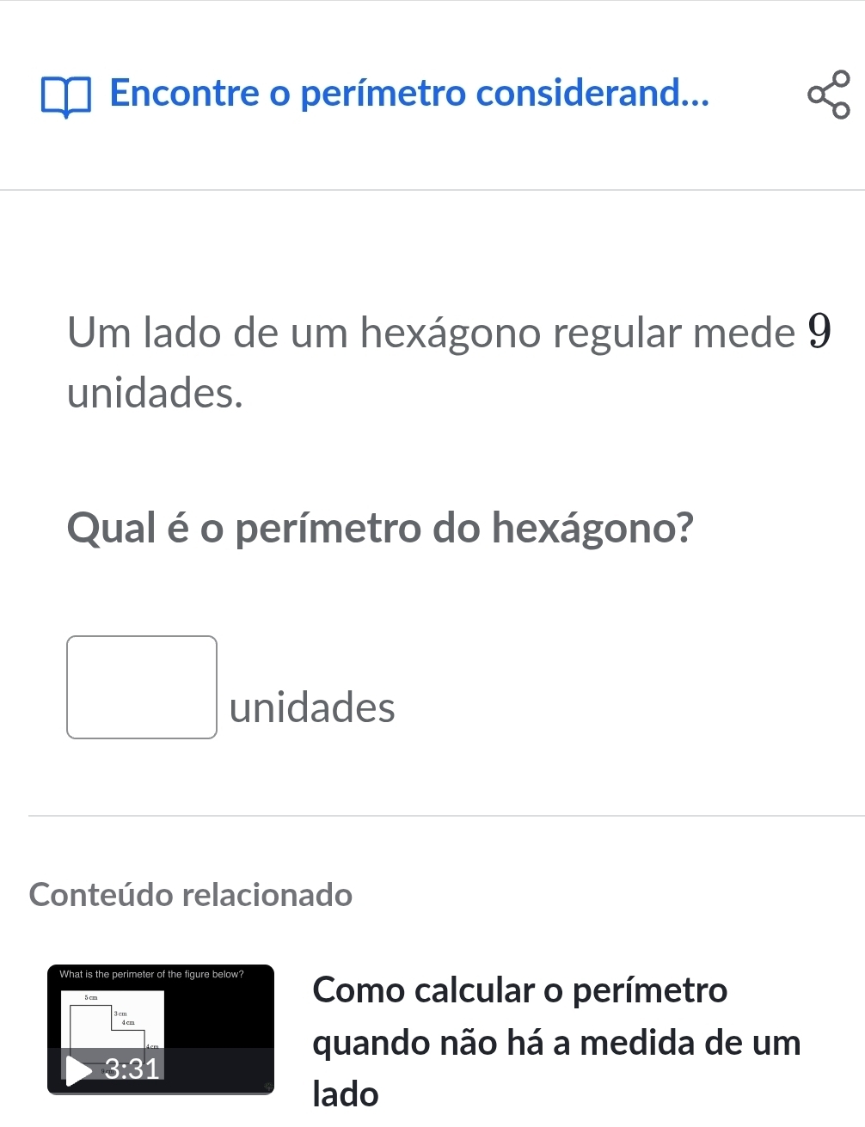Click the open book exercise icon

pos(66,95)
